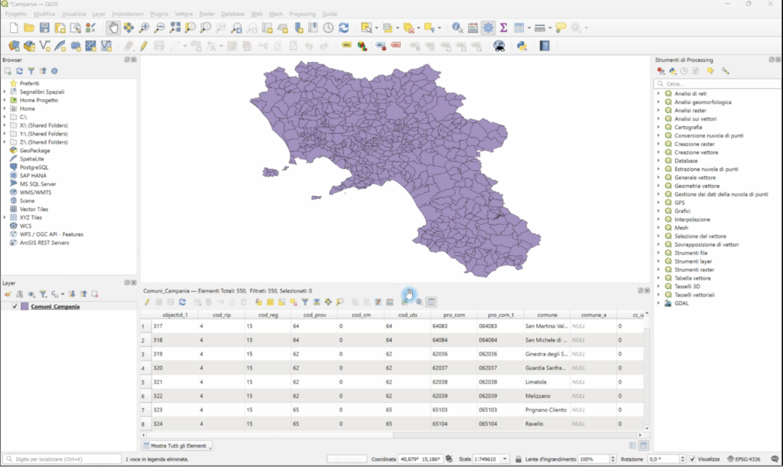Image resolution: width=783 pixels, height=467 pixels.
Task: Open the Vettore menu
Action: (184, 14)
